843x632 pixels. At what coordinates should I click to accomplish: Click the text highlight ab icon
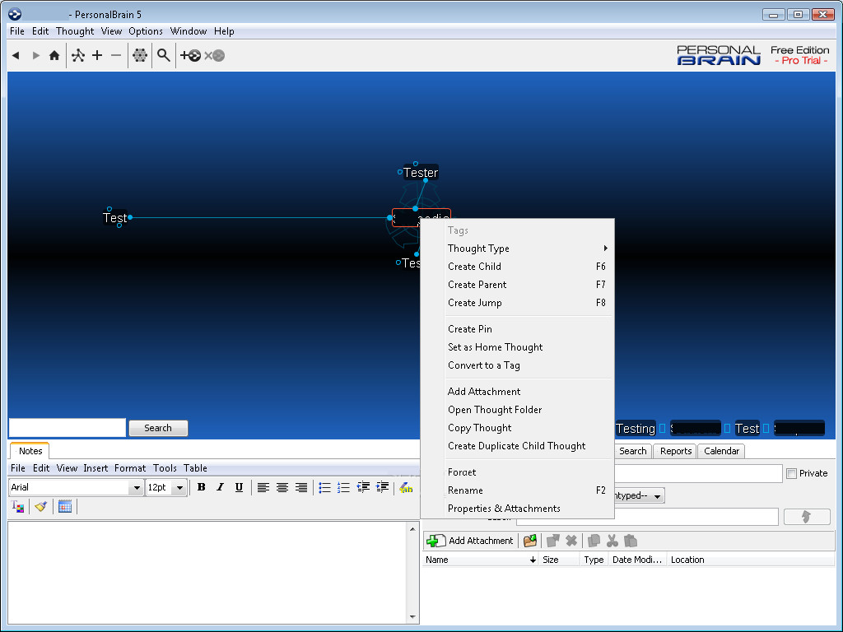[406, 488]
